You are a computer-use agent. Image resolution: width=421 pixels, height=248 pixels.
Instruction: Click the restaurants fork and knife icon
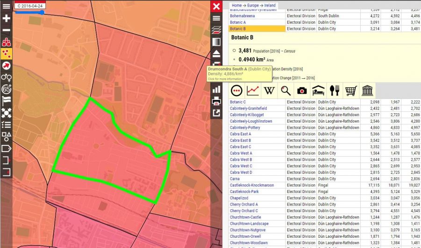coord(335,90)
